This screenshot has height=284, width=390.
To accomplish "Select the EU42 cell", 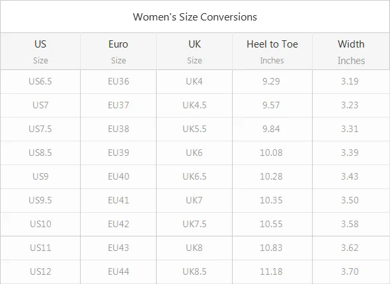I will click(118, 224).
